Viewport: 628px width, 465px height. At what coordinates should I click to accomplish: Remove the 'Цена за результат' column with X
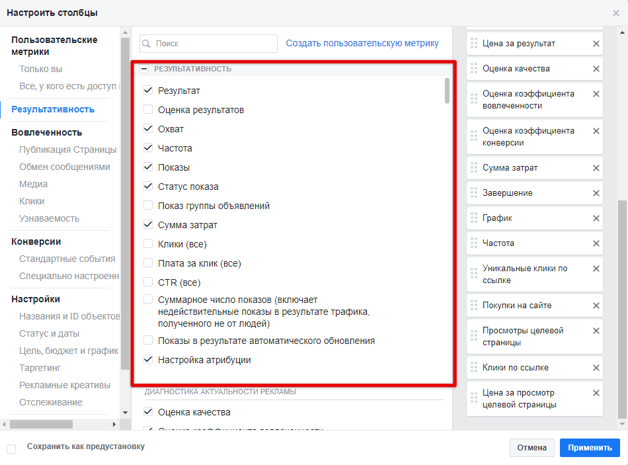596,44
